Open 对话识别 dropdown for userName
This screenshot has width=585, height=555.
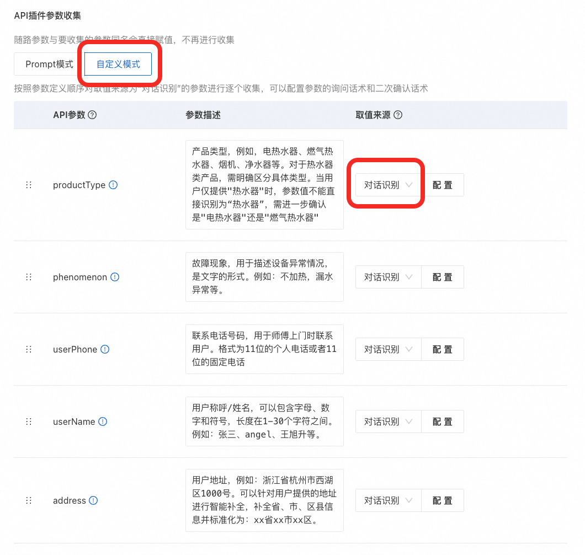(x=388, y=422)
